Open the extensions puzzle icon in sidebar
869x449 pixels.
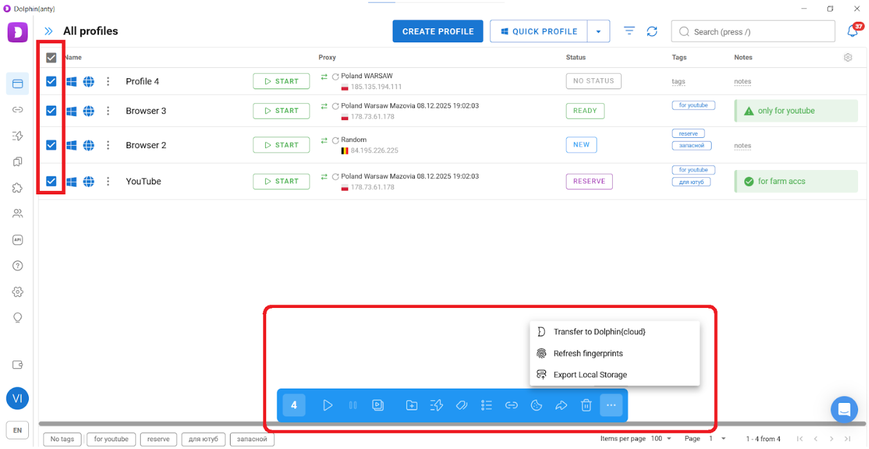pyautogui.click(x=17, y=188)
